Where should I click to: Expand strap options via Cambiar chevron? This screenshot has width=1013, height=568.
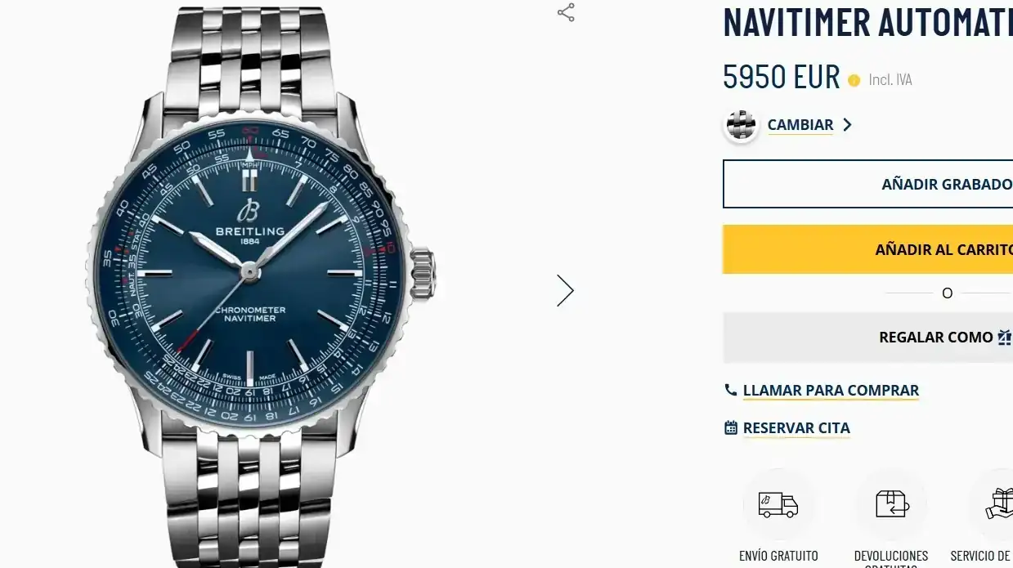click(x=847, y=125)
